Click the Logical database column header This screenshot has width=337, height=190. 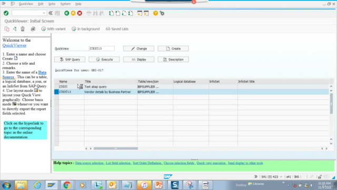point(191,81)
